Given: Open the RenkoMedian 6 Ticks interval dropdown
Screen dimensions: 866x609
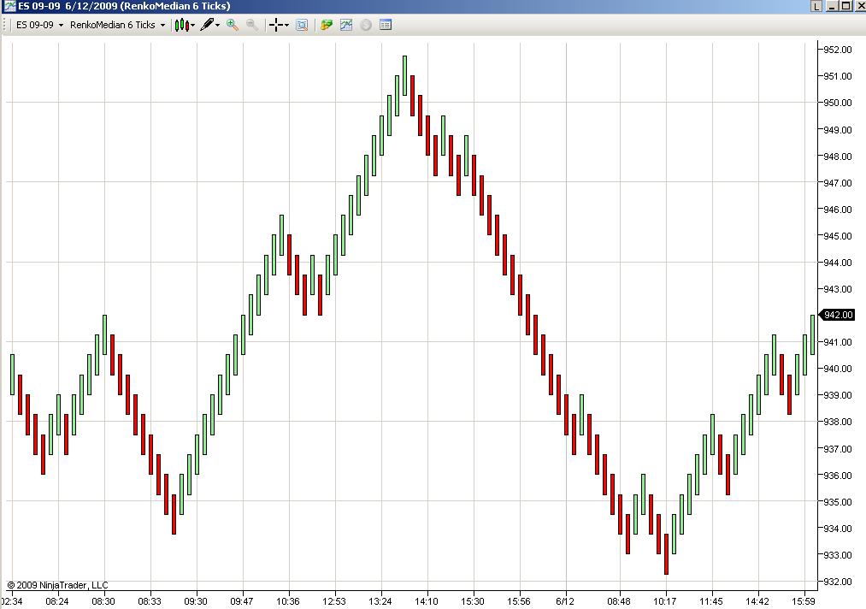Looking at the screenshot, I should click(117, 25).
